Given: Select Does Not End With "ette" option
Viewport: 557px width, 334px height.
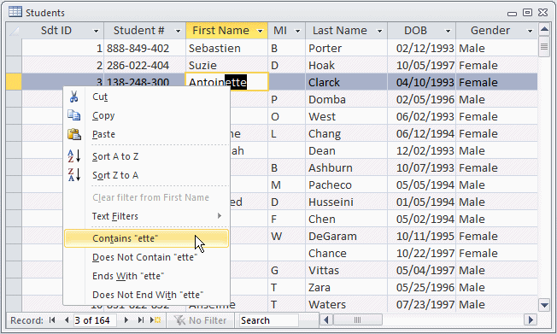Looking at the screenshot, I should (x=146, y=295).
